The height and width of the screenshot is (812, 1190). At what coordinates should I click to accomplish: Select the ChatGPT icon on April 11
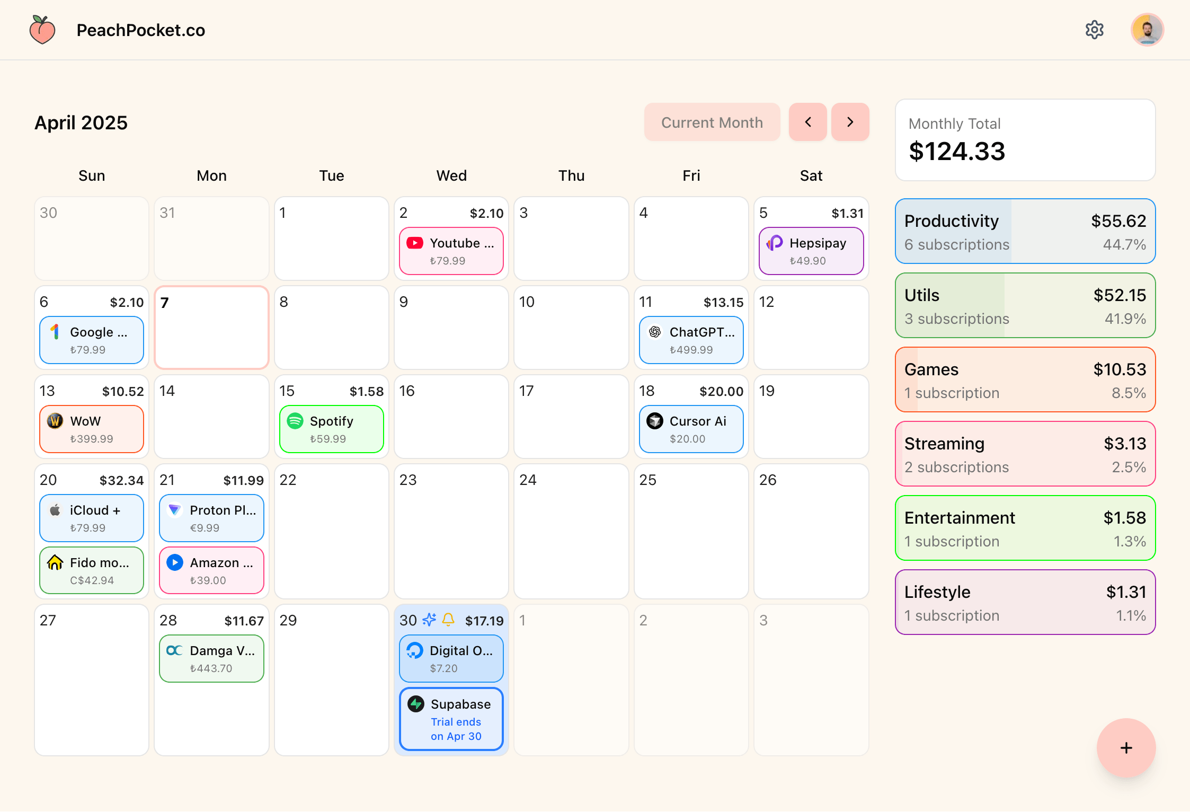[655, 332]
